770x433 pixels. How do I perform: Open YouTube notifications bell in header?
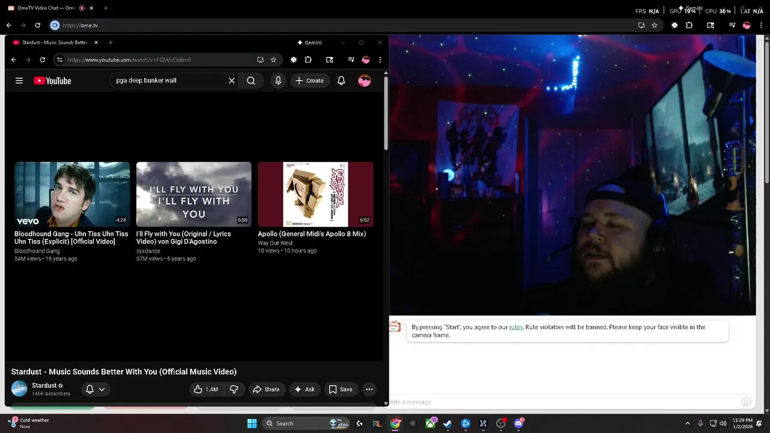tap(341, 81)
